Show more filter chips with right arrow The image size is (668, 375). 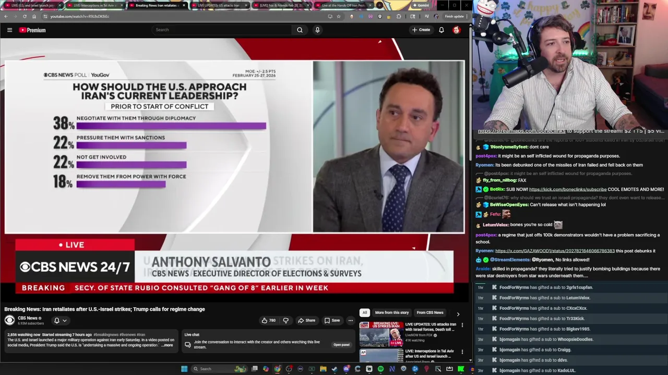click(458, 314)
